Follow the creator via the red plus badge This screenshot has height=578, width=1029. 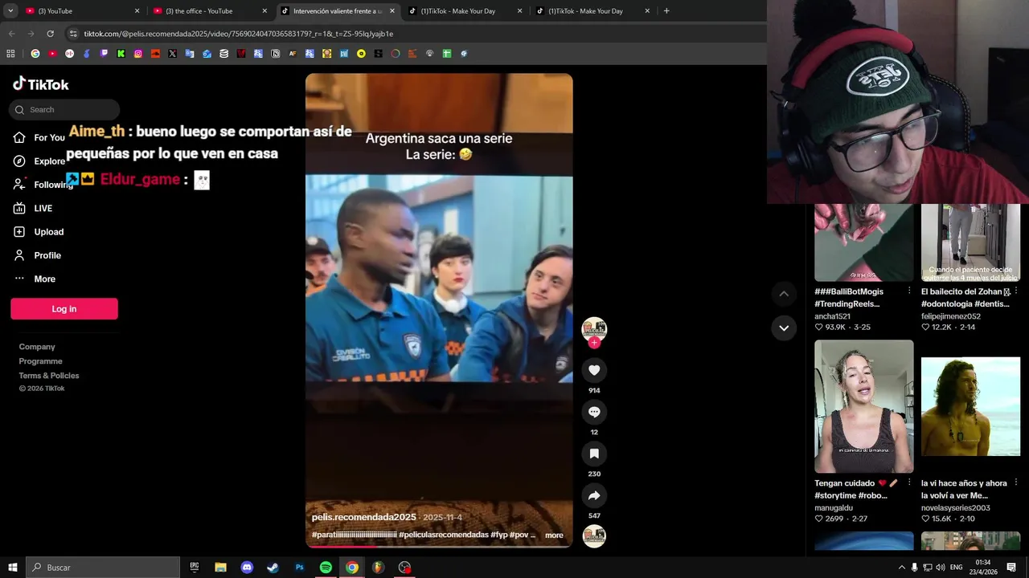594,343
